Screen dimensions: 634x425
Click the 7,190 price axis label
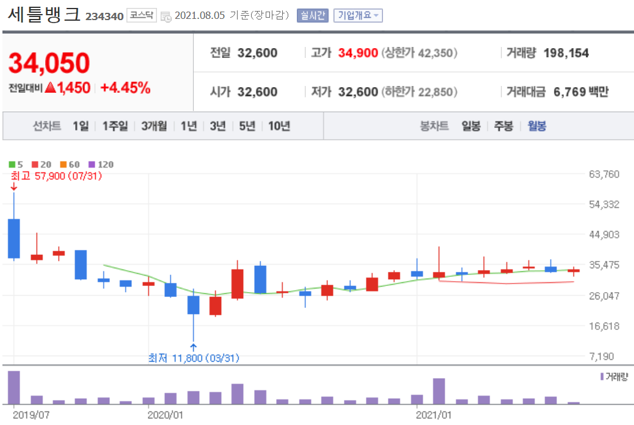tap(602, 356)
